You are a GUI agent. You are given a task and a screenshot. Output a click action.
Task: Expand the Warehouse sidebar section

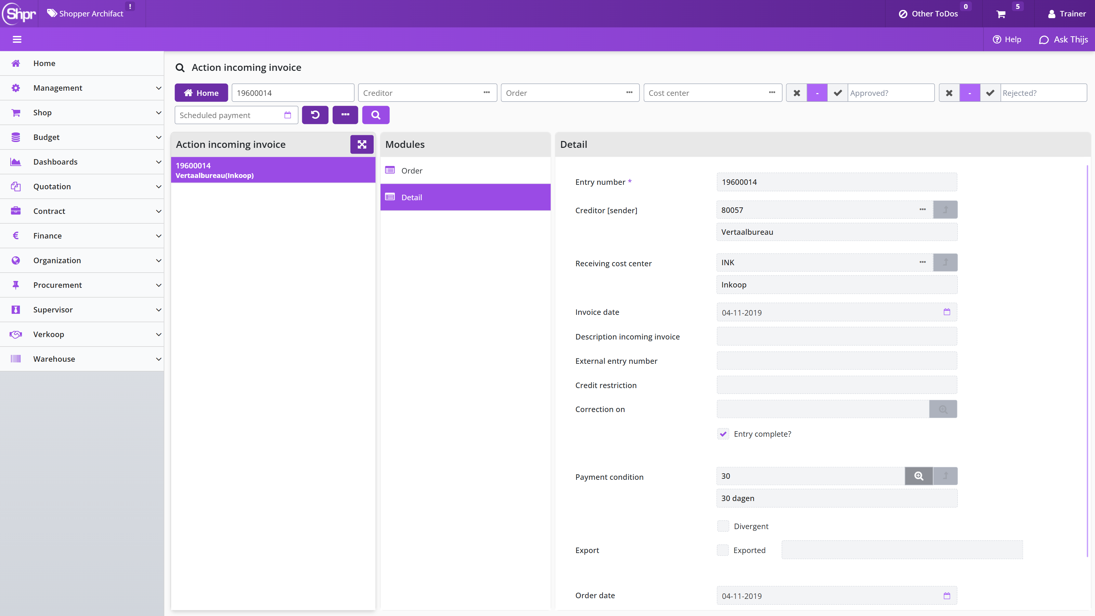82,359
